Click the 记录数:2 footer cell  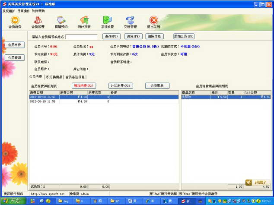[44, 187]
